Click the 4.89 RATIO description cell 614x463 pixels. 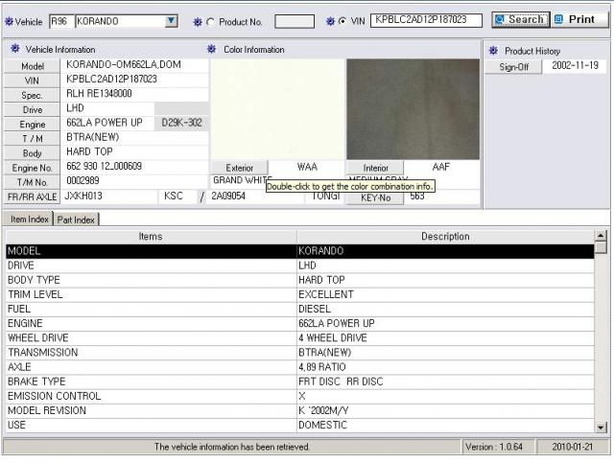pyautogui.click(x=445, y=367)
